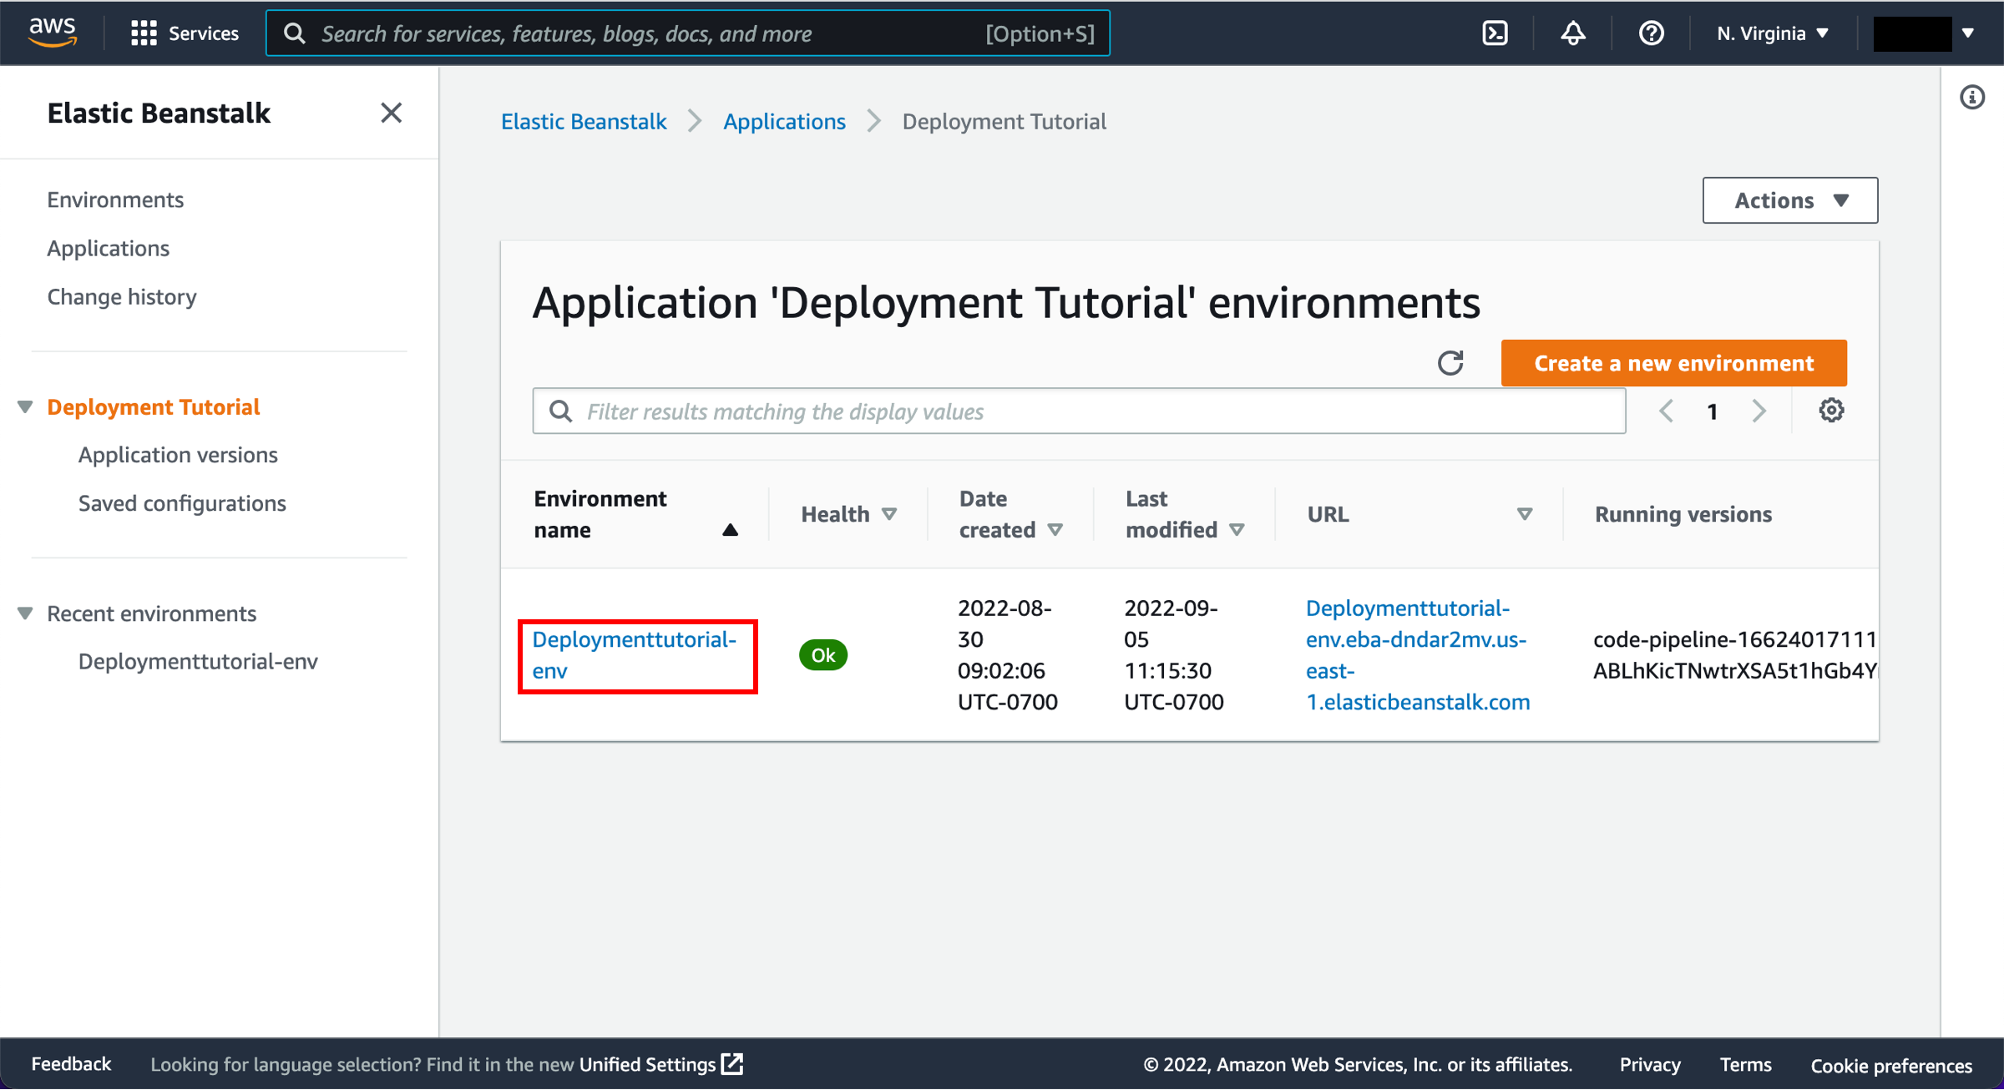The image size is (2004, 1090).
Task: Open the Terms footer link
Action: (1745, 1064)
